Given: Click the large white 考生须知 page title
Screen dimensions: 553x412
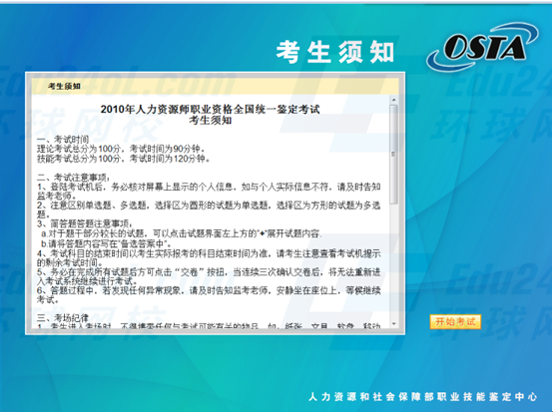Looking at the screenshot, I should tap(334, 52).
